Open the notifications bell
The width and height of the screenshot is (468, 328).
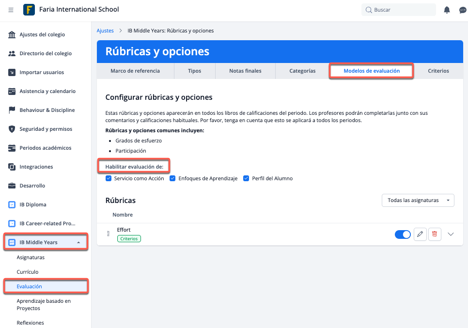pyautogui.click(x=447, y=10)
